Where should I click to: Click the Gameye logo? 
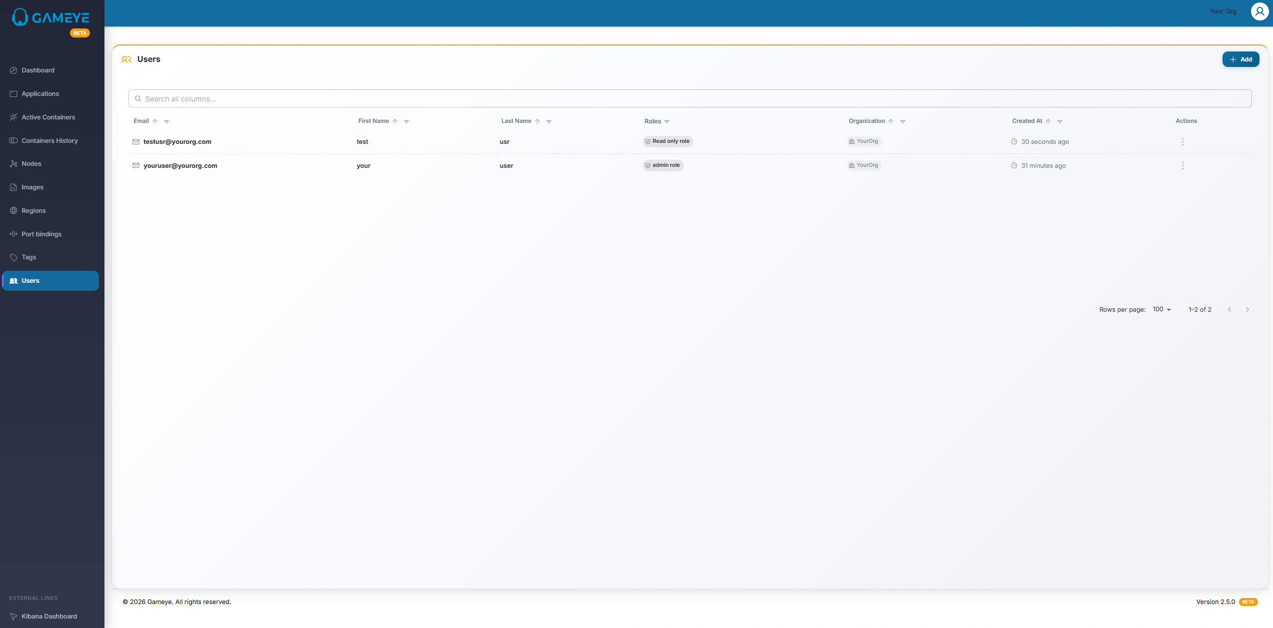click(50, 17)
